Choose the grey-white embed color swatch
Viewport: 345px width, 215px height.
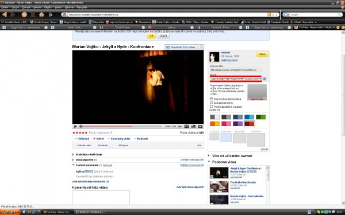(214, 117)
